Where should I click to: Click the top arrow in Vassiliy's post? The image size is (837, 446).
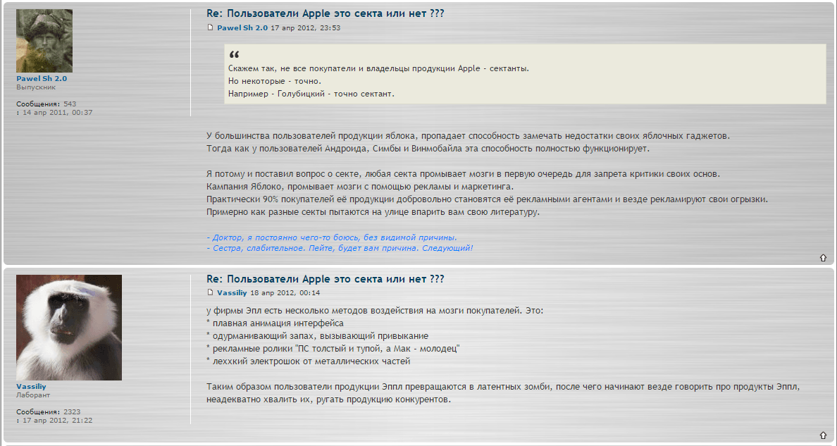(x=823, y=435)
